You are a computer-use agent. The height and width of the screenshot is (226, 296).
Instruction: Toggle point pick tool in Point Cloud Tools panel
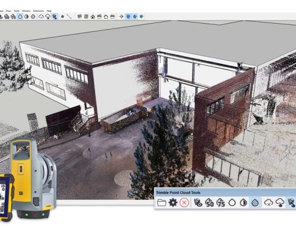tap(291, 202)
